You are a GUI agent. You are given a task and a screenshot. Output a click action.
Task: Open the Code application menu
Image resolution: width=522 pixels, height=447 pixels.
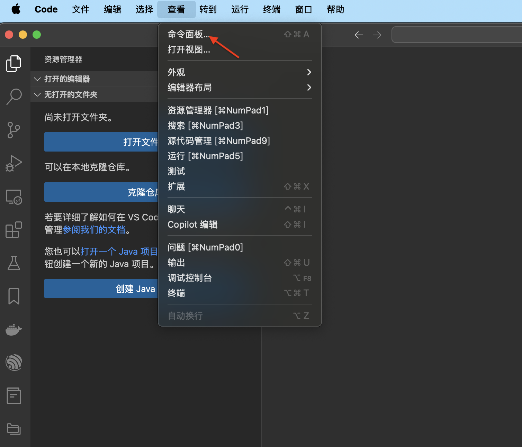[x=46, y=9]
